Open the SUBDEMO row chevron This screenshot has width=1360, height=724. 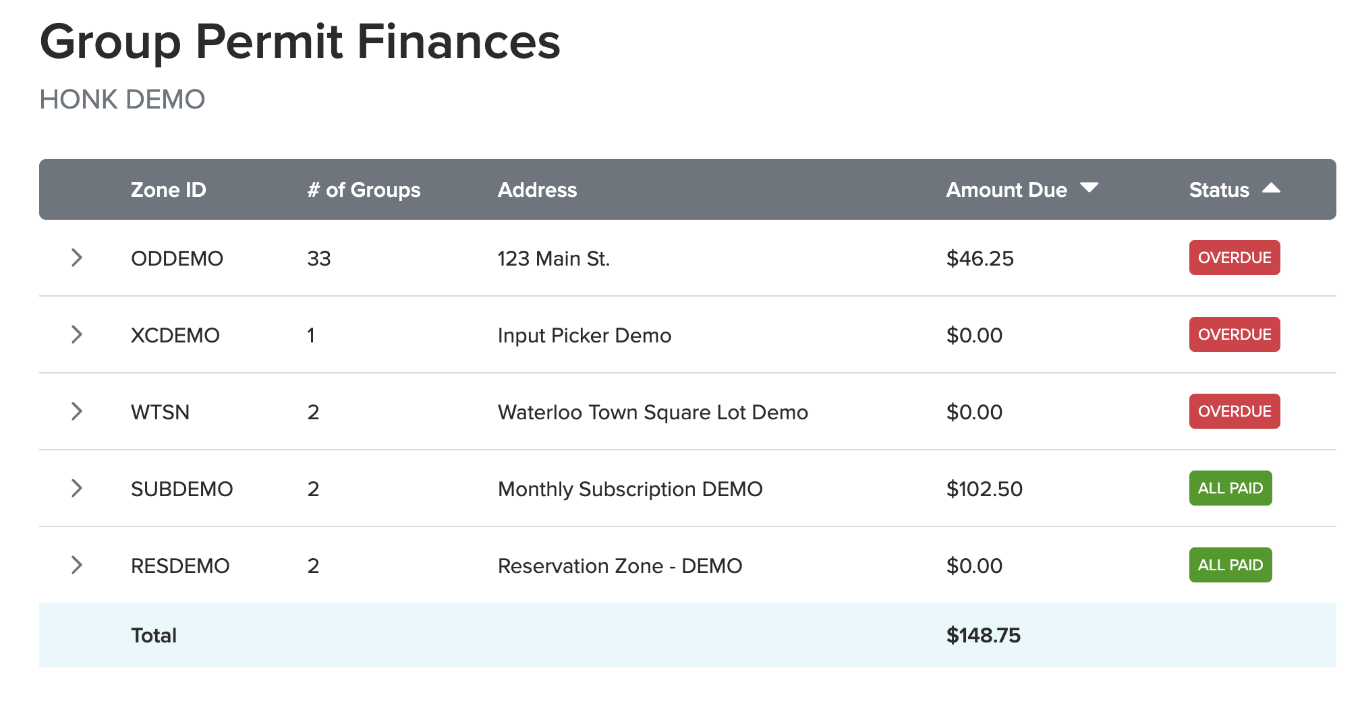77,488
